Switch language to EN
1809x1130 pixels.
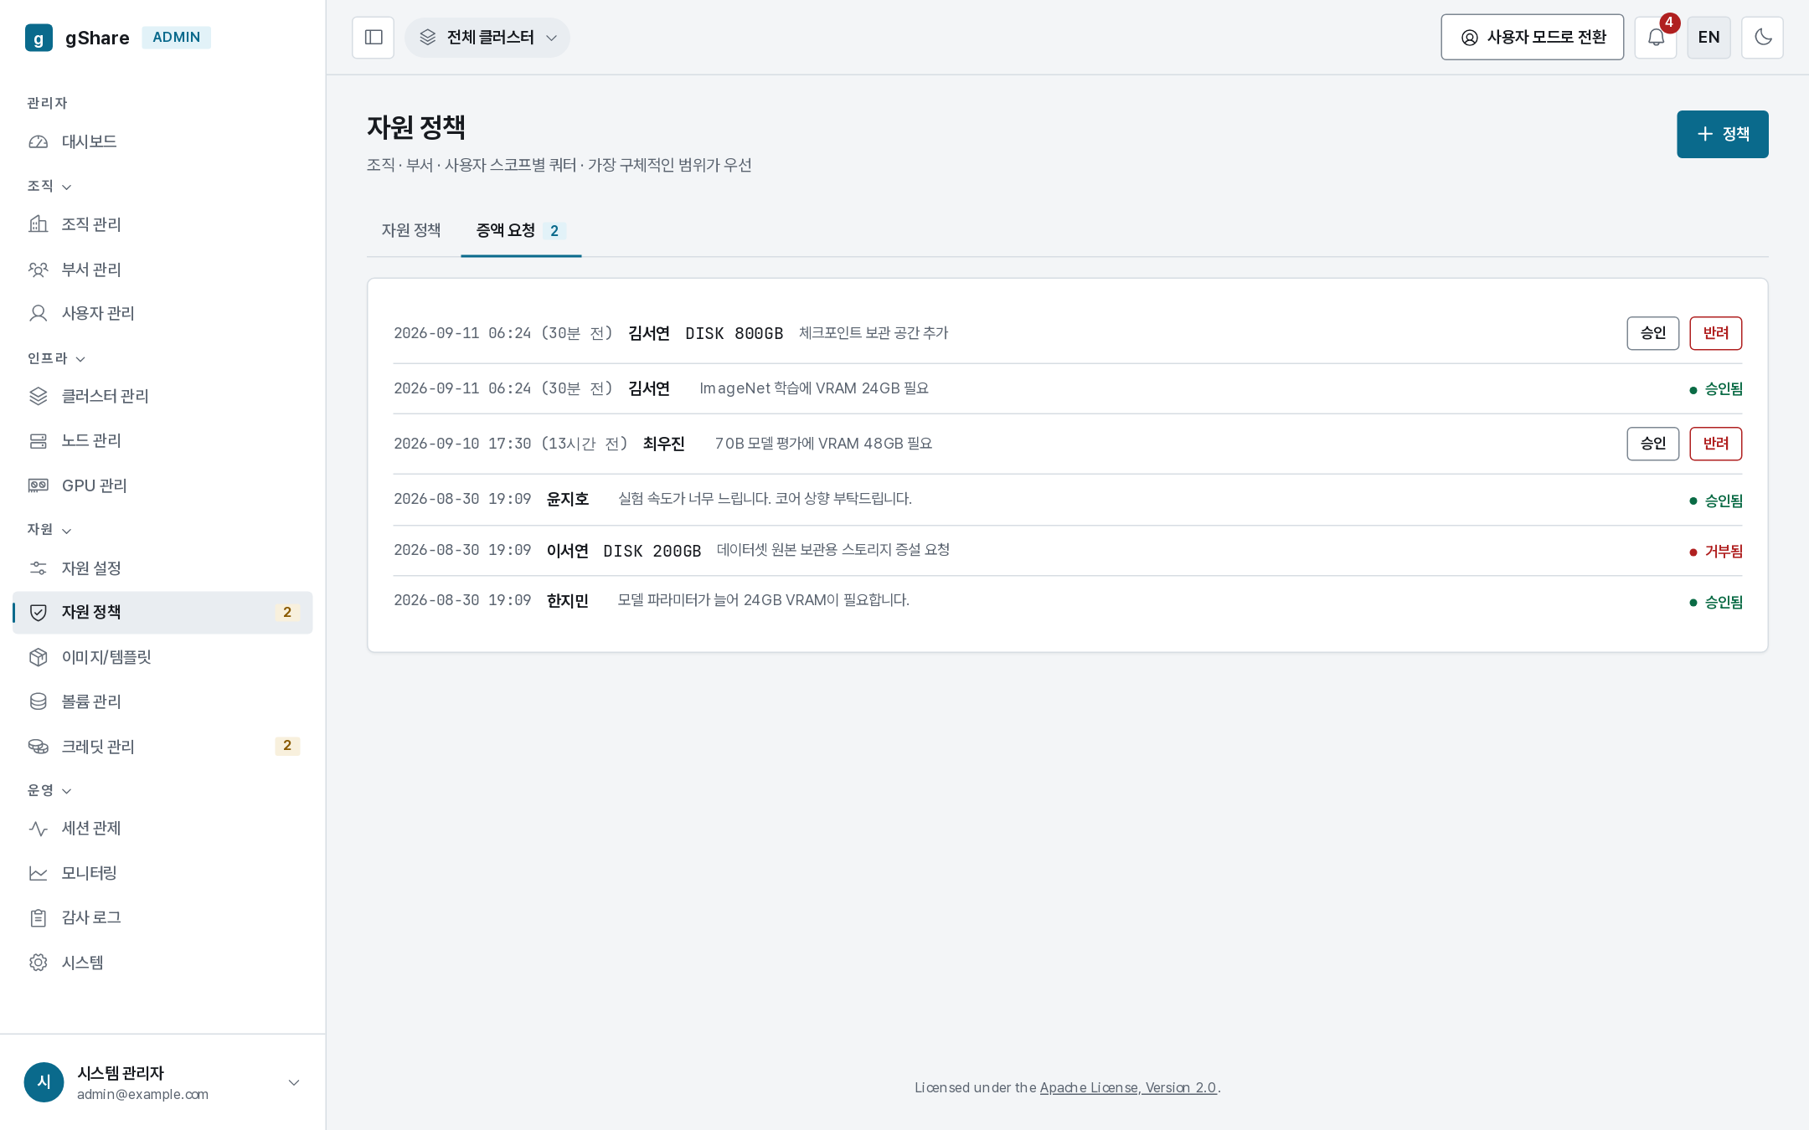(1708, 38)
